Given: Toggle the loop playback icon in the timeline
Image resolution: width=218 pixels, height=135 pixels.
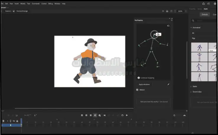Looking at the screenshot, I should click(x=123, y=115).
